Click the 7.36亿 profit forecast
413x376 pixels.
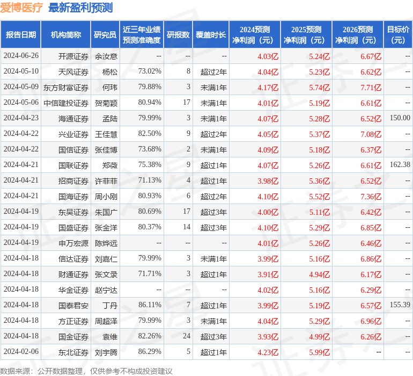371,196
